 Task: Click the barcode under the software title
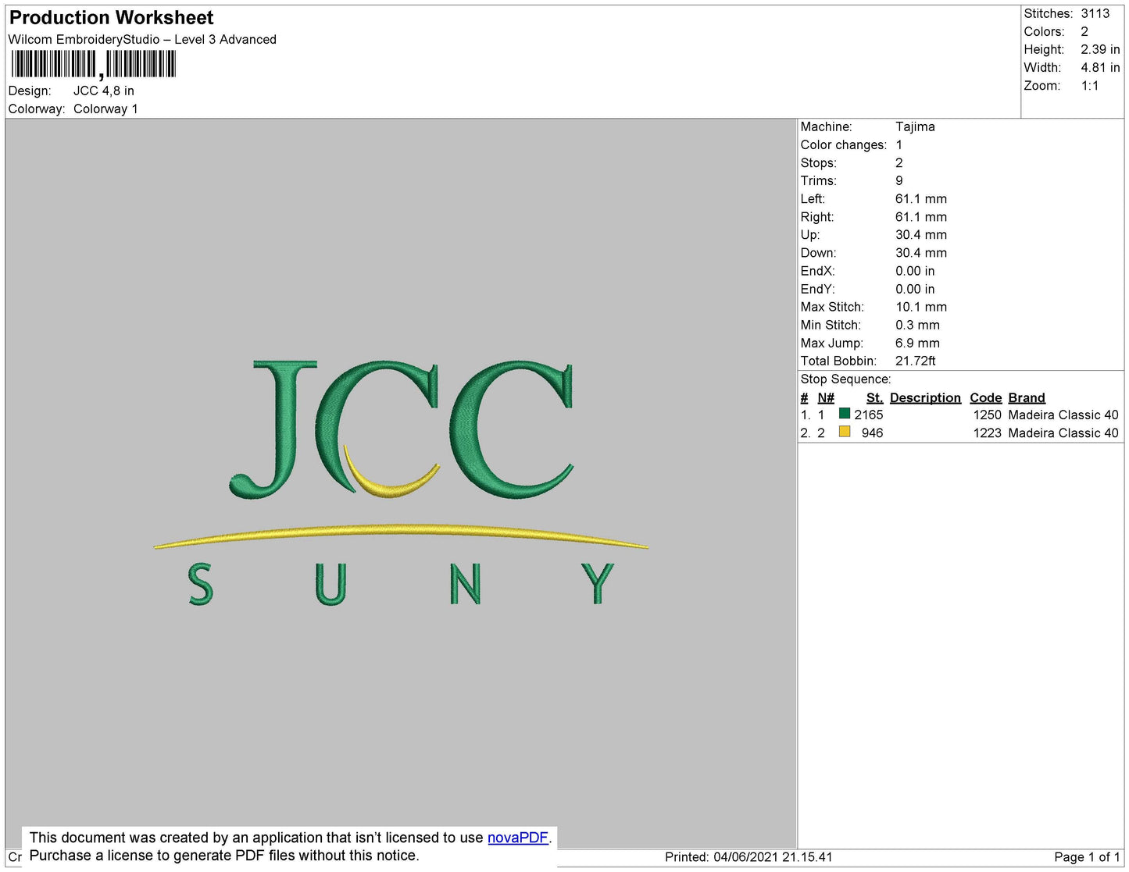pyautogui.click(x=93, y=64)
